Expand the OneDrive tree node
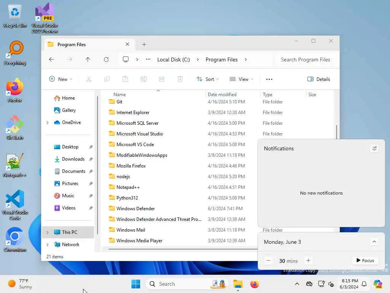Screen dimensions: 390x293 48,122
